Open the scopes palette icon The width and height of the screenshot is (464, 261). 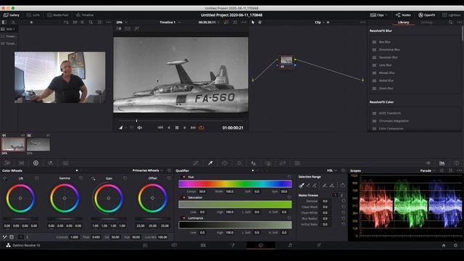pos(442,163)
